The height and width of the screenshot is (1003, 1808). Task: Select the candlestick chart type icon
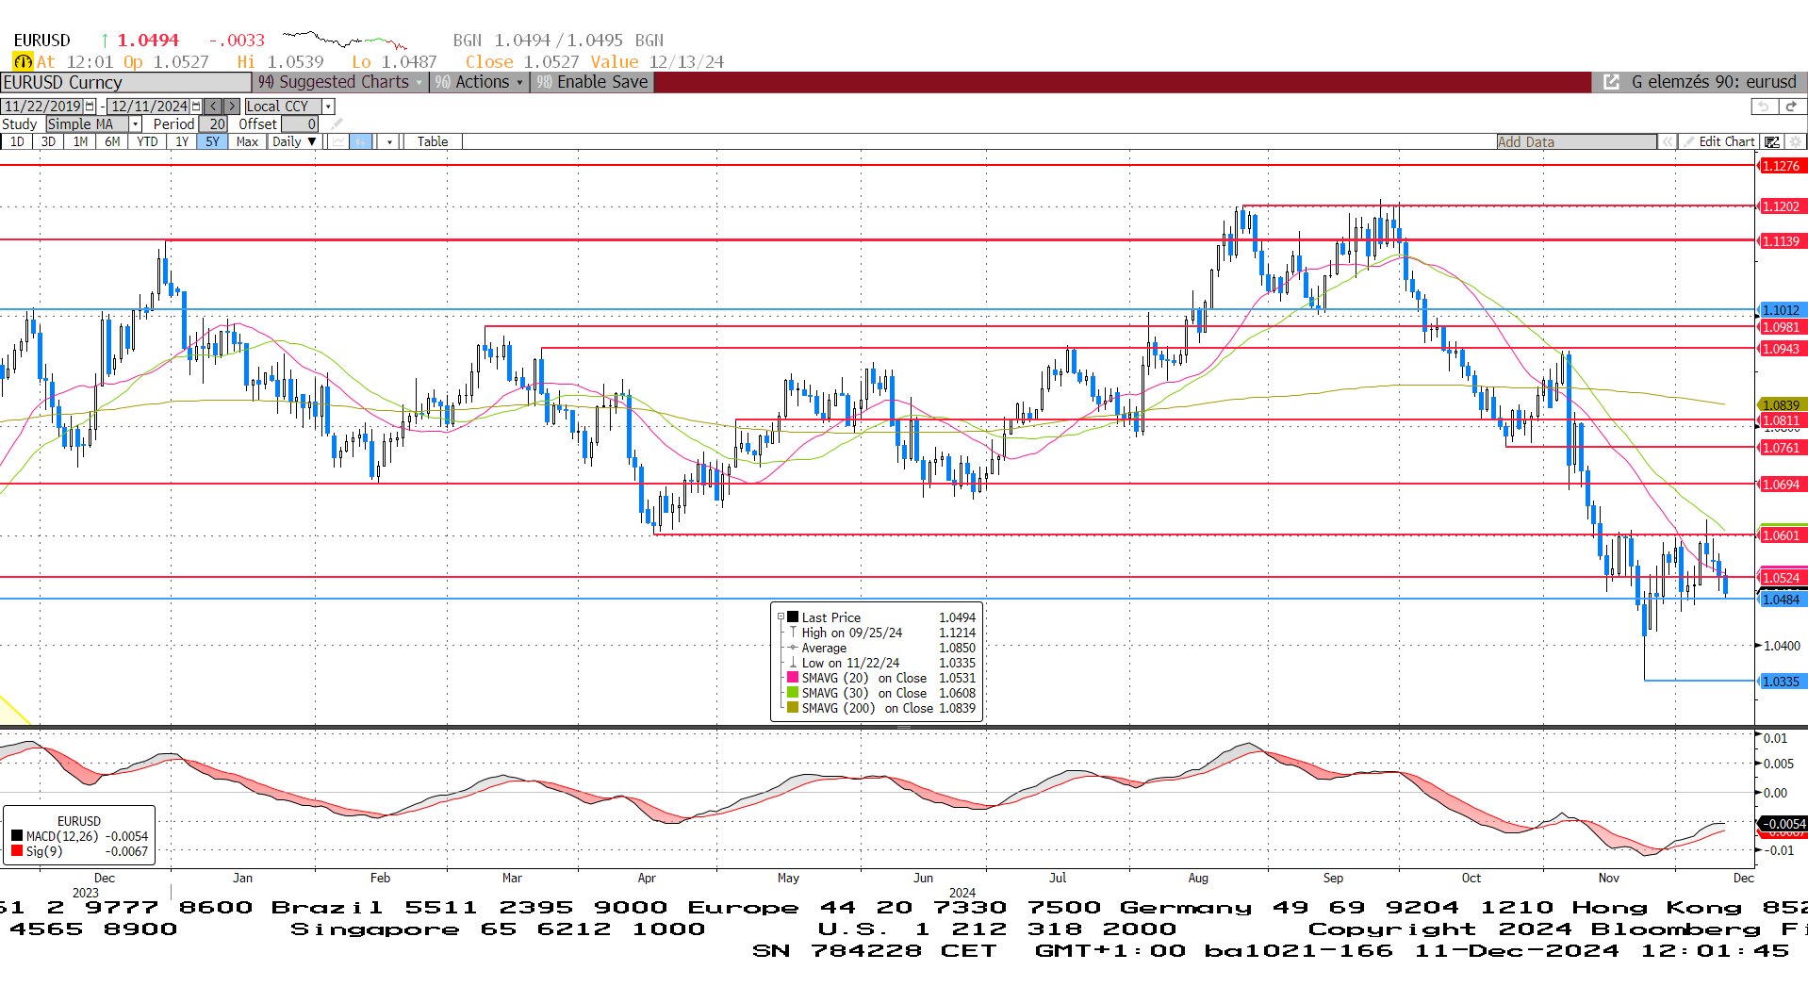pos(360,141)
